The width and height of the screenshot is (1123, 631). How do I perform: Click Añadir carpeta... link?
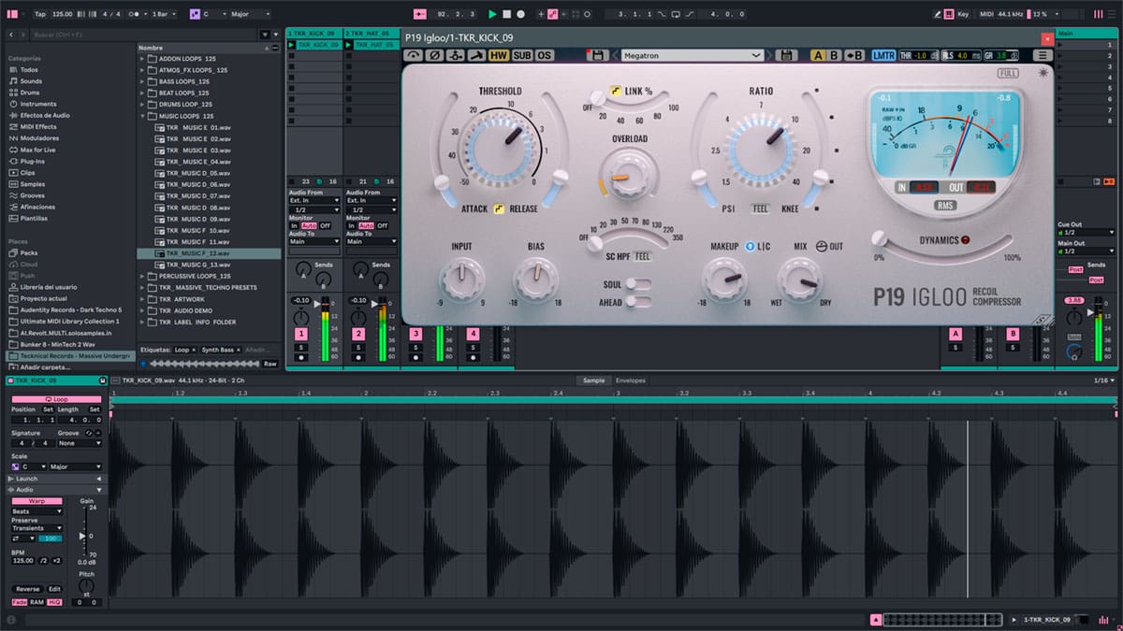tap(45, 367)
